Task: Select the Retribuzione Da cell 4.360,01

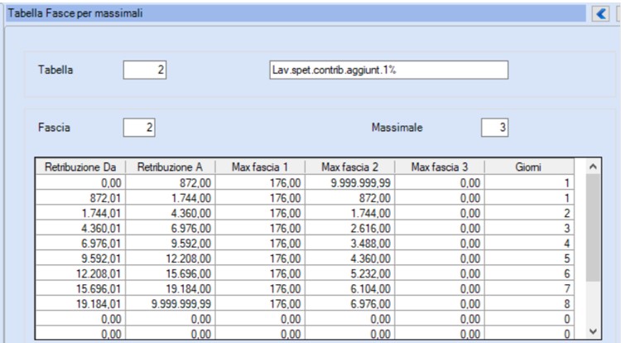Action: click(x=80, y=228)
